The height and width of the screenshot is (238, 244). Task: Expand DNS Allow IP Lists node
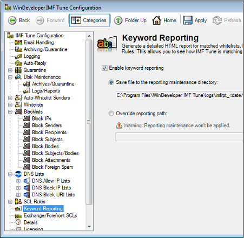(18, 181)
